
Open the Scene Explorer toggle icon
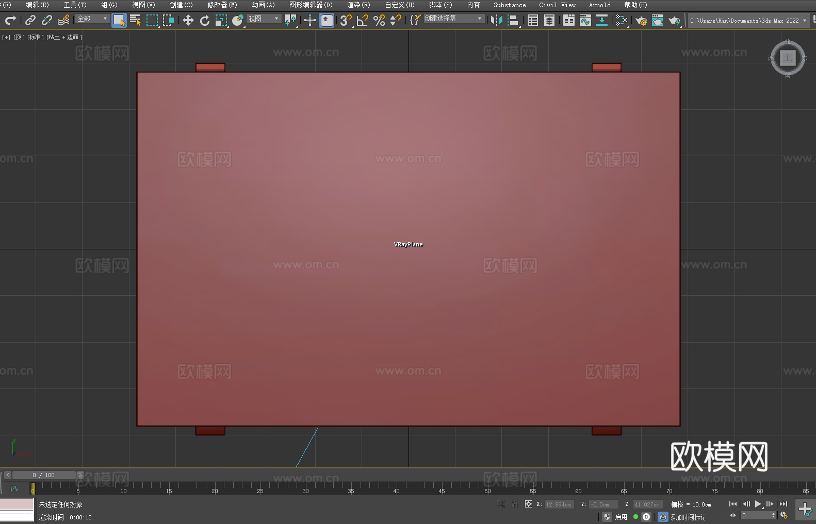coord(533,20)
